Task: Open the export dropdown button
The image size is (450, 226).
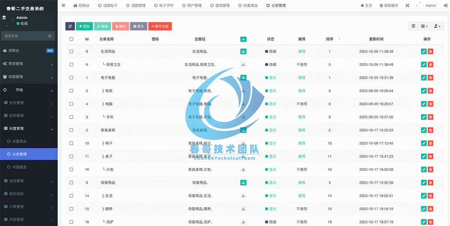Action: (x=437, y=26)
